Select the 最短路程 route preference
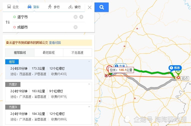 [x=49, y=53]
